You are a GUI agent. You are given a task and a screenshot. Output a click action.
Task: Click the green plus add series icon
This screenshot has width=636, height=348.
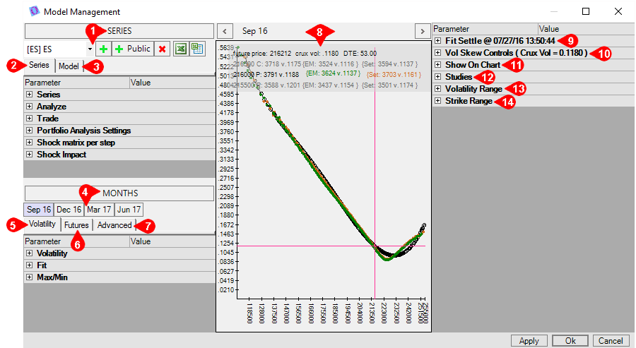[103, 49]
